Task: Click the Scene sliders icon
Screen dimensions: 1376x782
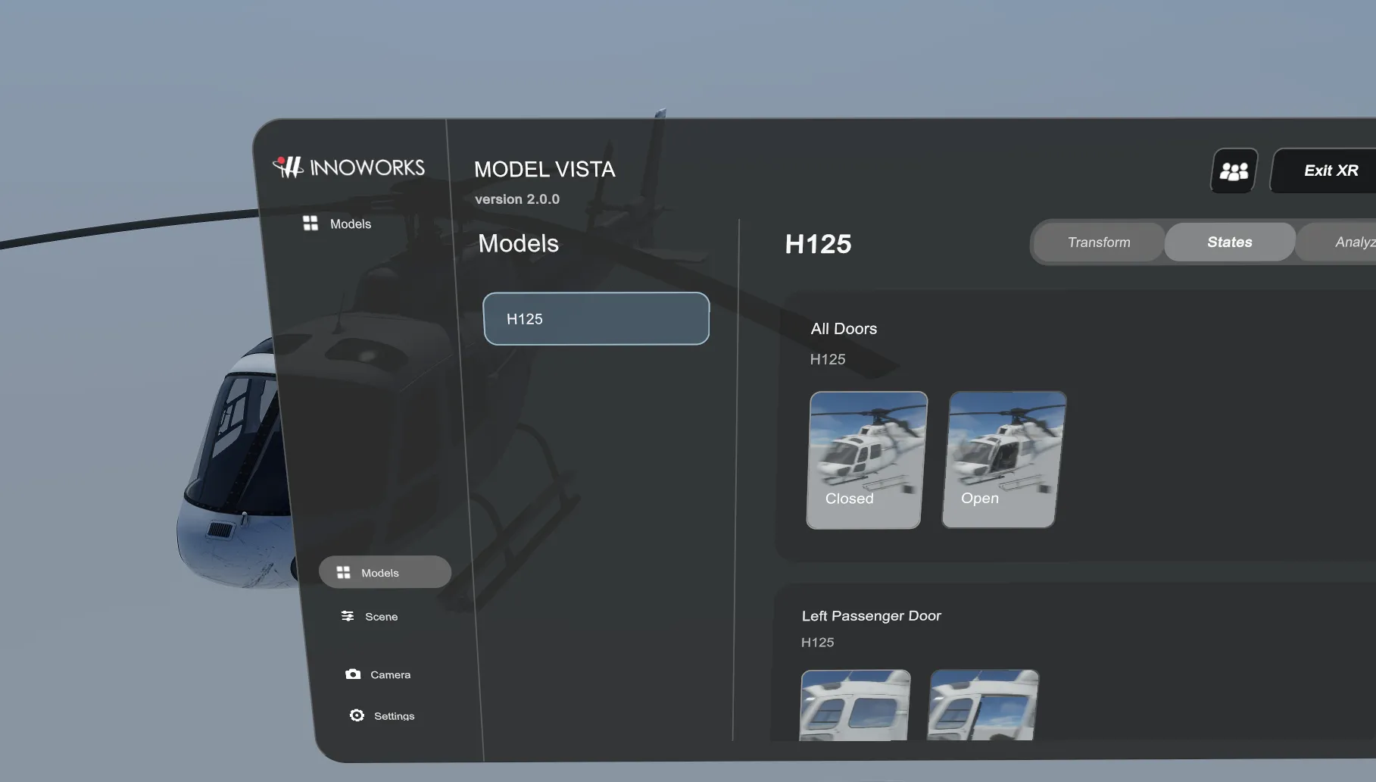Action: tap(348, 615)
